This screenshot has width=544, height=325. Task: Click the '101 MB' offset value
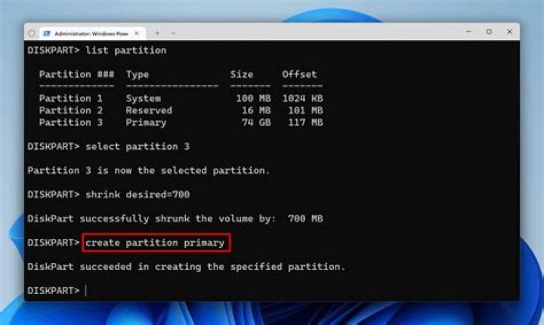(305, 110)
